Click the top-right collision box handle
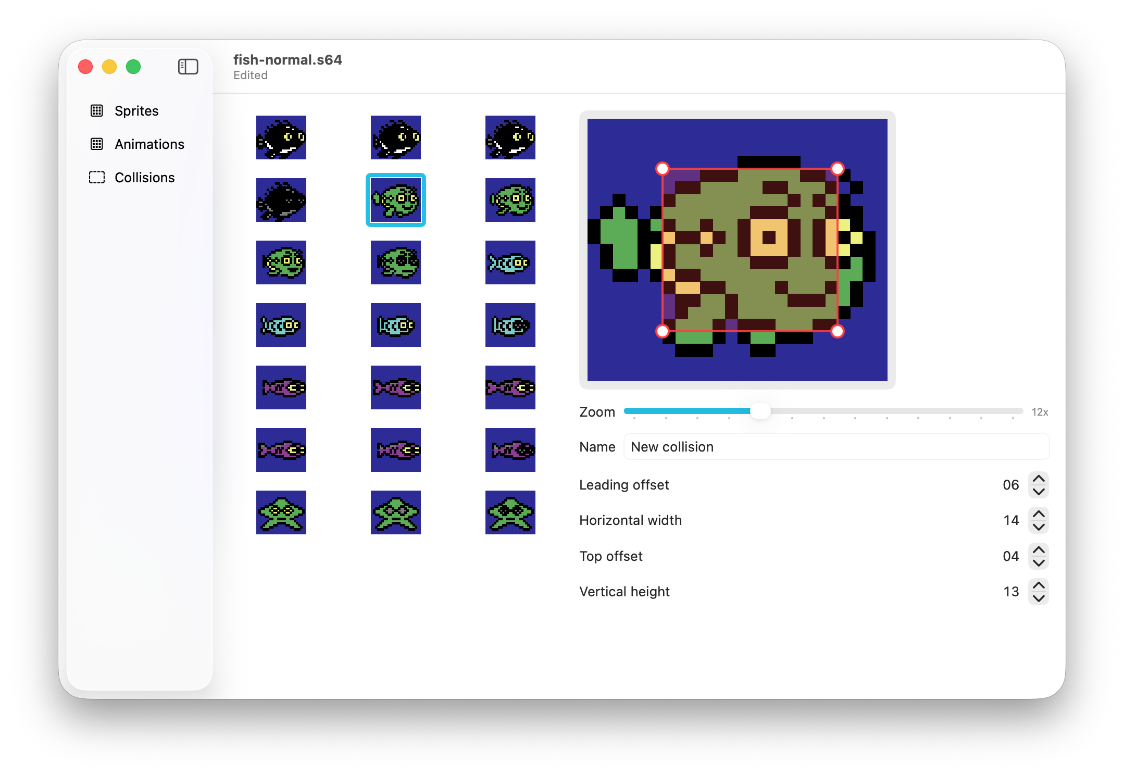Viewport: 1124px width, 776px height. click(x=837, y=169)
